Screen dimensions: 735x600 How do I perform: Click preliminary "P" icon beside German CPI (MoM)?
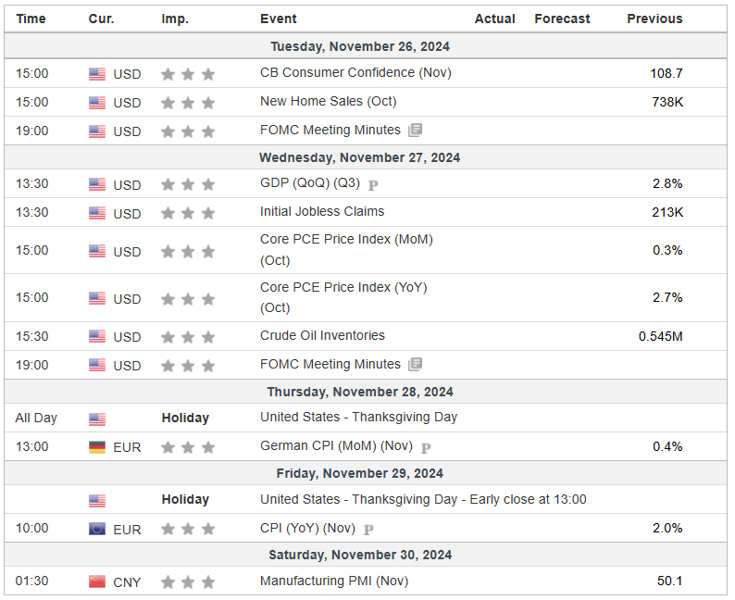(x=426, y=447)
